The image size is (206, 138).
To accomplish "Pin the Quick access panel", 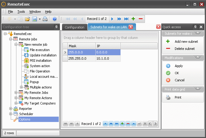I will click(x=195, y=27).
